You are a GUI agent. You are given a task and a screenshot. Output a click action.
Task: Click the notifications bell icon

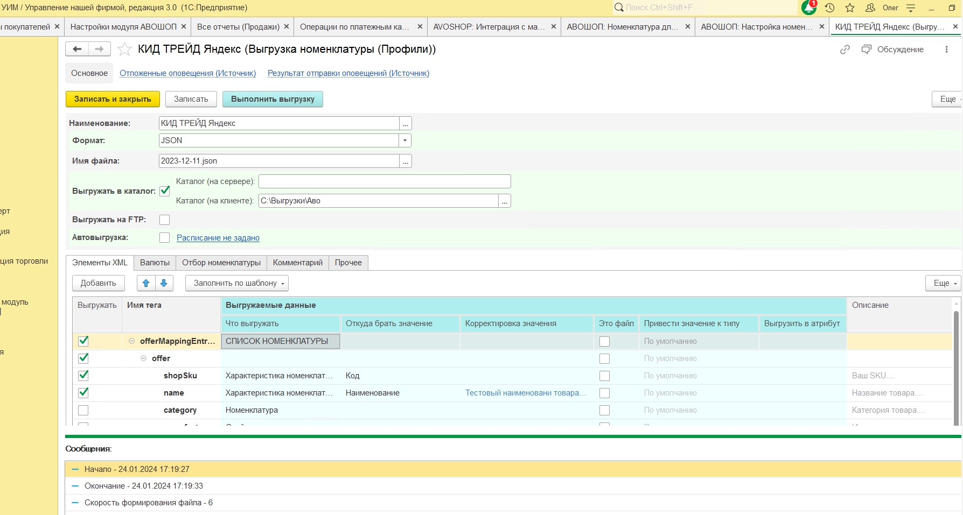(x=808, y=8)
